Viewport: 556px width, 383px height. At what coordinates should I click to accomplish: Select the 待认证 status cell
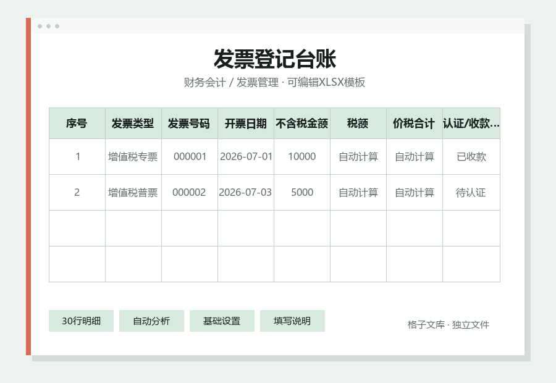(x=471, y=193)
